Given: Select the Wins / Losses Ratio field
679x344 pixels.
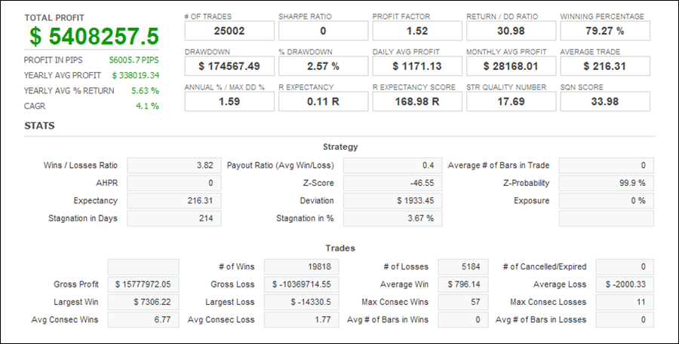Looking at the screenshot, I should [174, 166].
